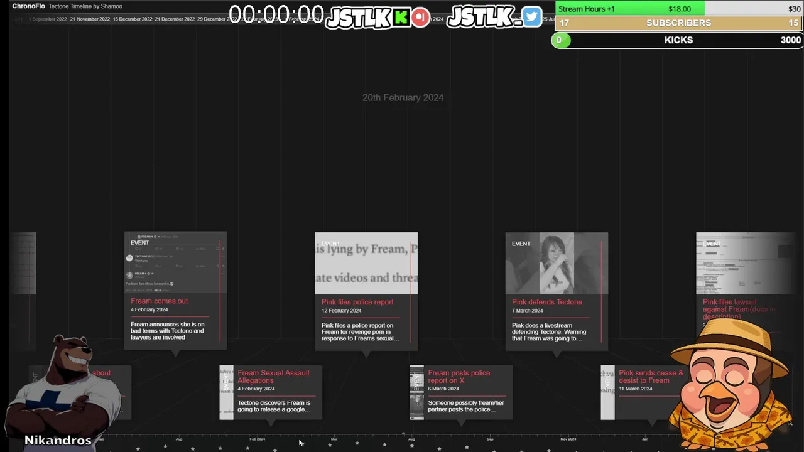Select the Nov 2024 timeline marker
The image size is (804, 452).
click(568, 439)
